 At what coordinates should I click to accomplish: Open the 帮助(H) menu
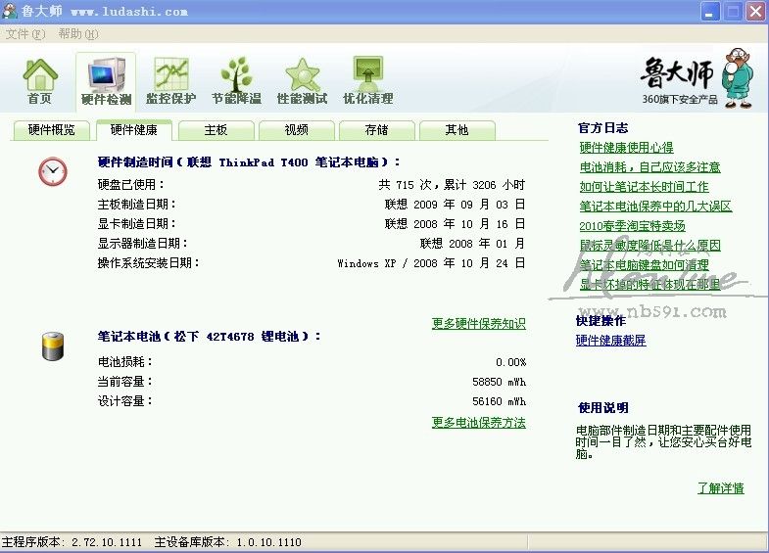point(78,34)
